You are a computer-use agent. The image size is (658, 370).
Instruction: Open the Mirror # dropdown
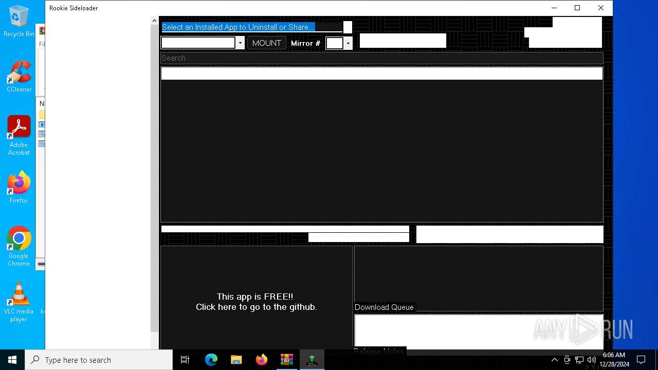[348, 43]
